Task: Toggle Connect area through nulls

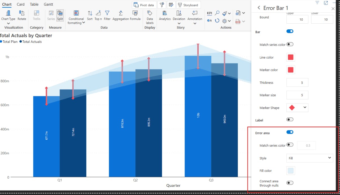Action: pyautogui.click(x=290, y=183)
